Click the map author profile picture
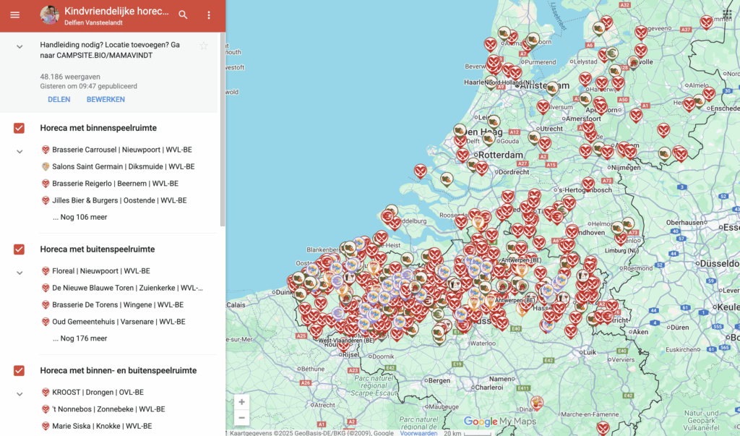This screenshot has height=436, width=740. [49, 15]
